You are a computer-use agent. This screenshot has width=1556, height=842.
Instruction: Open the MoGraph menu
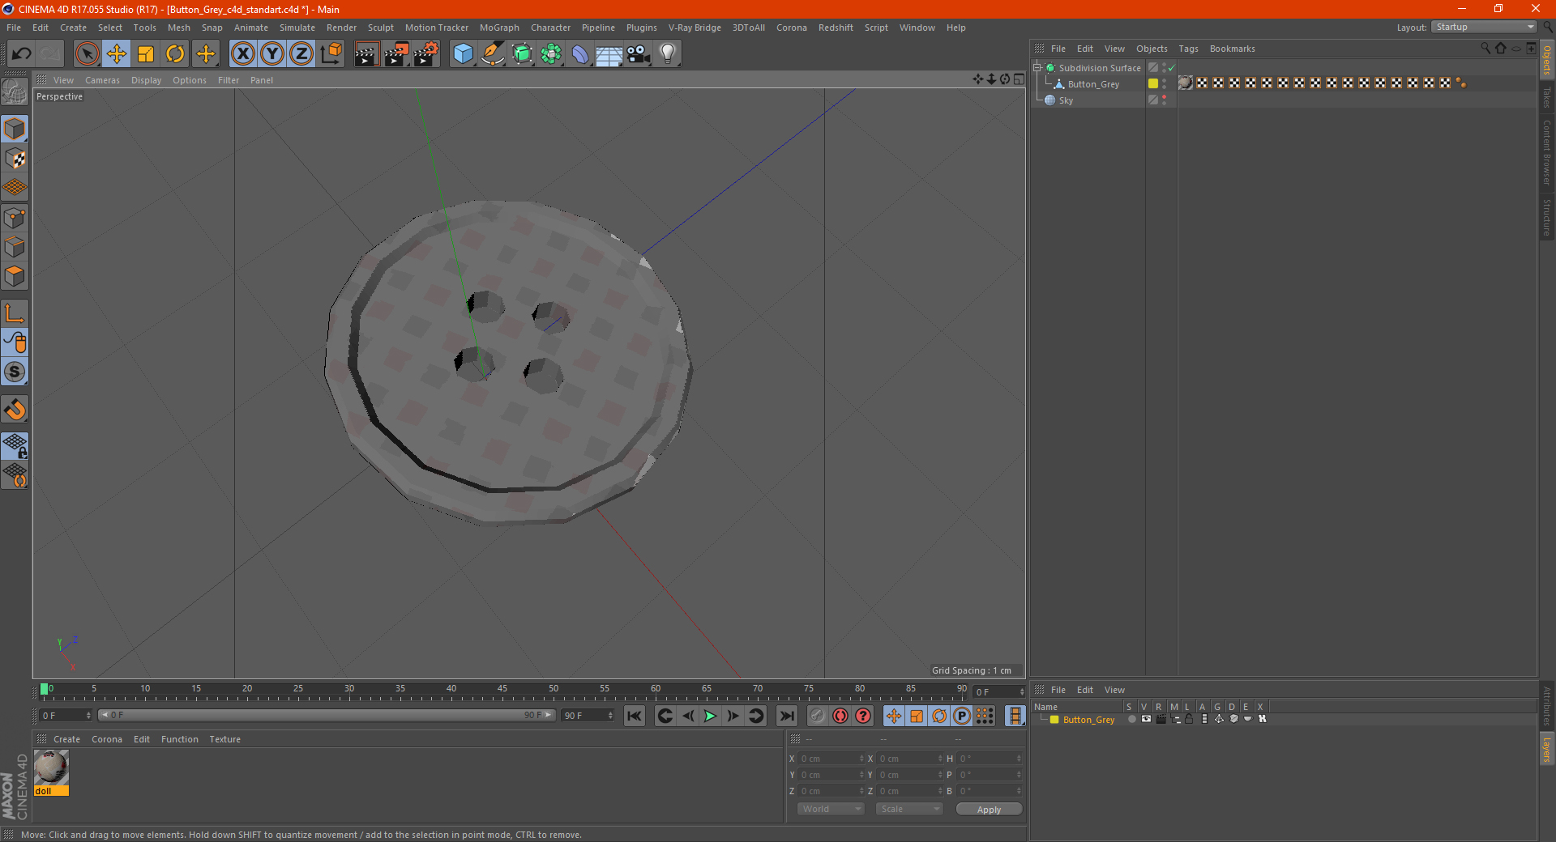click(x=499, y=28)
